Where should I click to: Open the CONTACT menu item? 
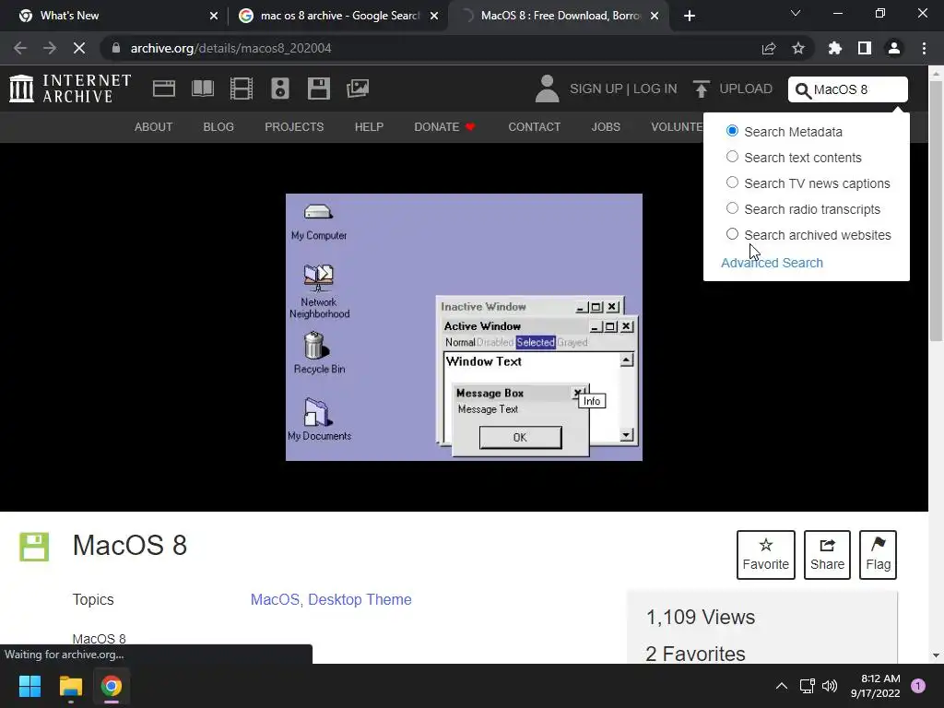(534, 127)
